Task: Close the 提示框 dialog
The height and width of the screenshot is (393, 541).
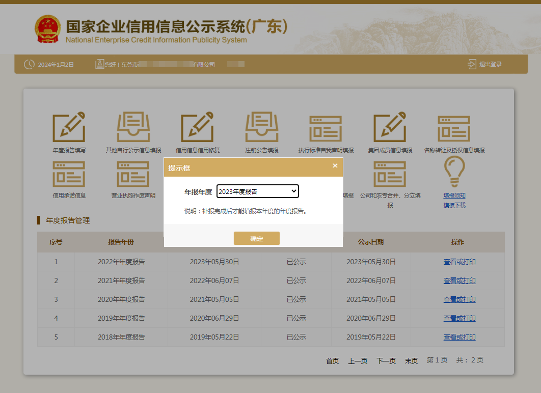Action: click(x=335, y=166)
